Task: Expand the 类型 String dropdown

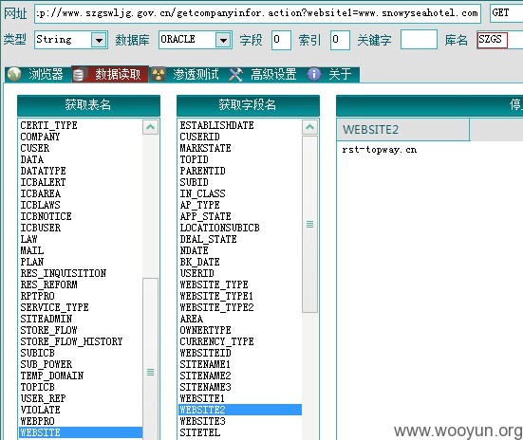Action: pos(99,41)
